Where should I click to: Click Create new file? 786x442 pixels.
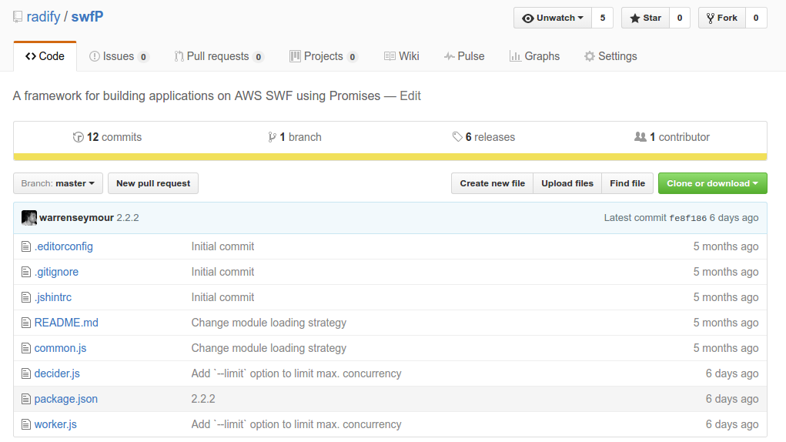click(x=492, y=183)
